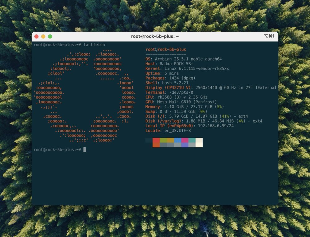The image size is (310, 237).
Task: Click the teal color block in palette
Action: click(x=192, y=140)
